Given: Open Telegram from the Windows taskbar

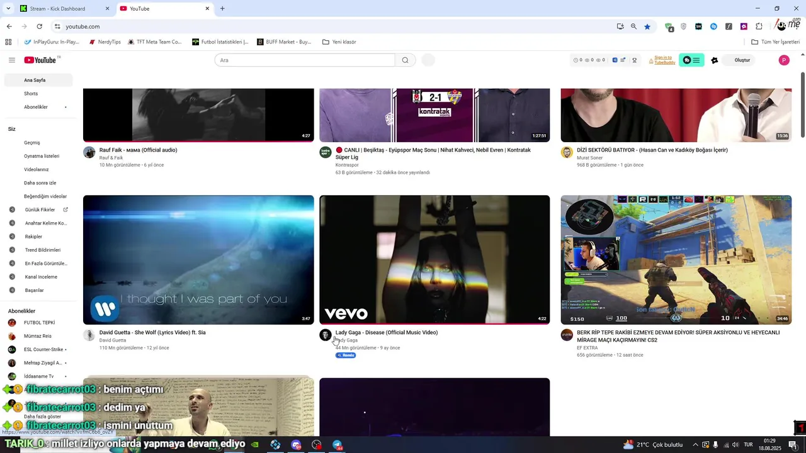Looking at the screenshot, I should [x=338, y=445].
